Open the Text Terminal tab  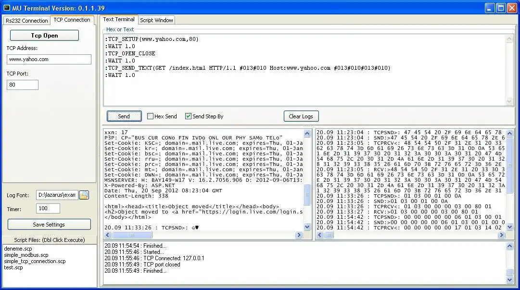point(119,20)
